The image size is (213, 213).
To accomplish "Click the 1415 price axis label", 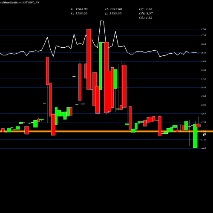I will (x=204, y=87).
